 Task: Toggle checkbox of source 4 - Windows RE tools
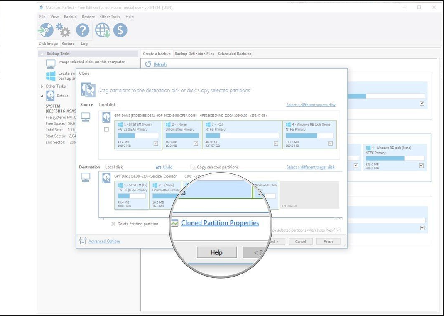point(331,143)
